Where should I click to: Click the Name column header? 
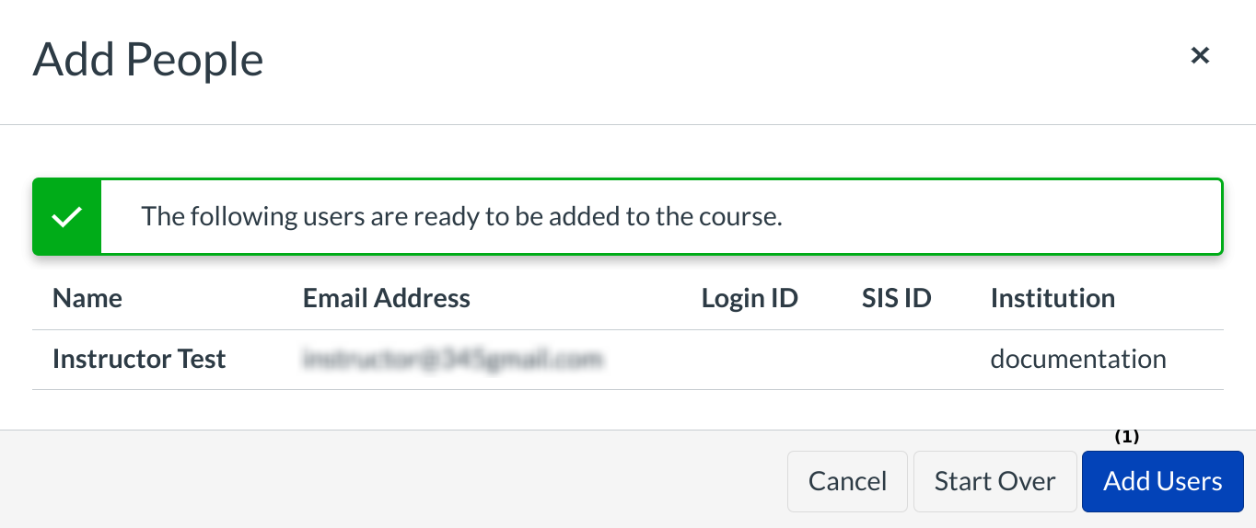click(87, 298)
